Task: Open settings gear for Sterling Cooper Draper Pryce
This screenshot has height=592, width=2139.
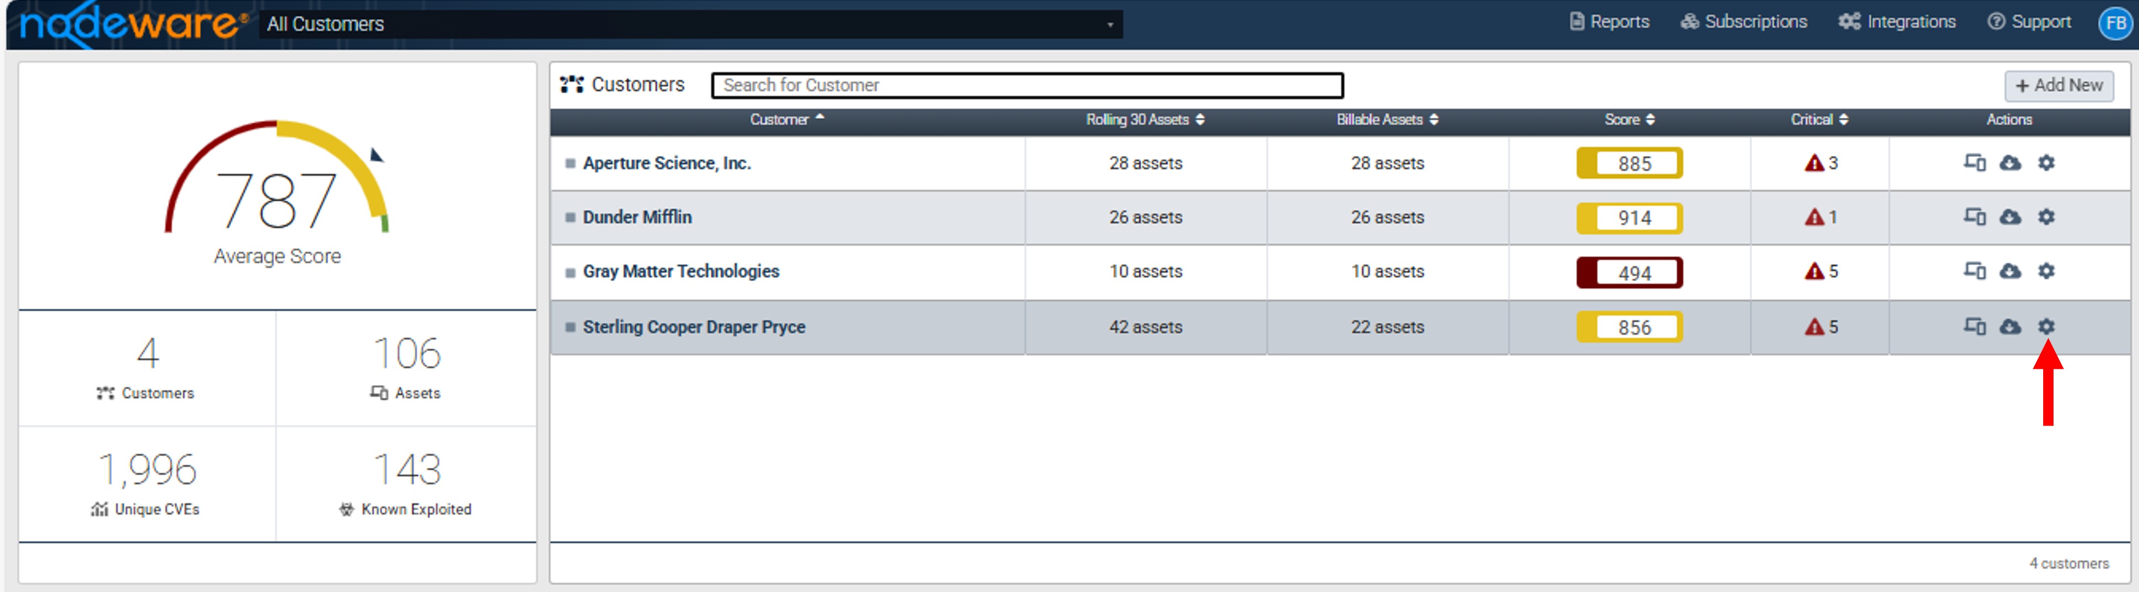Action: coord(2046,326)
